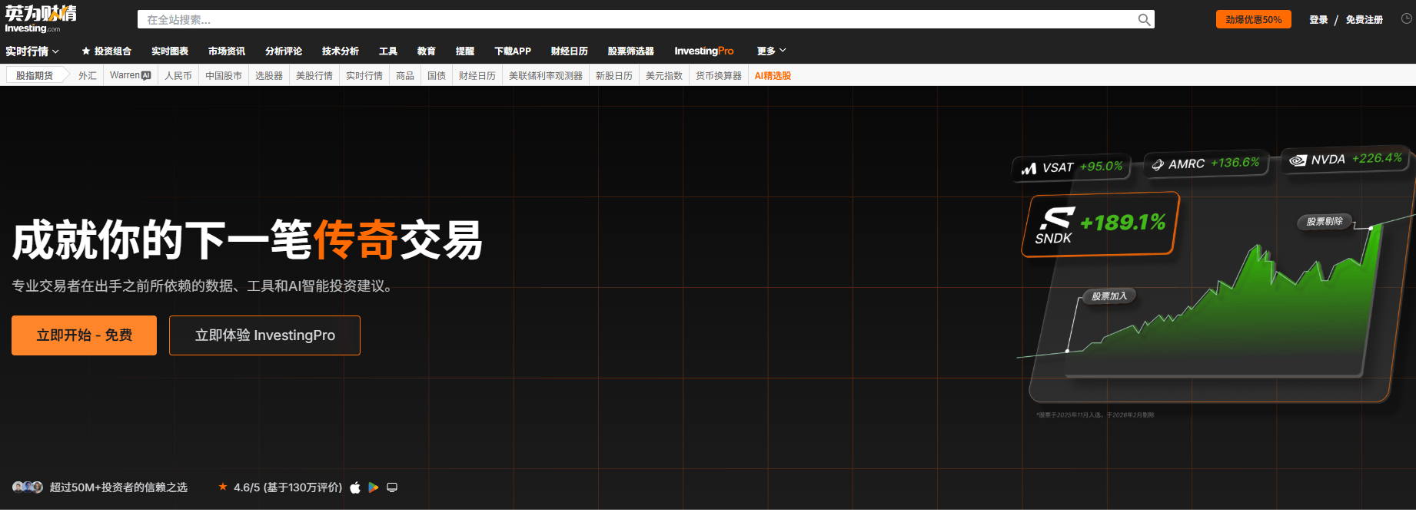Viewport: 1416px width, 512px height.
Task: Select the 美股行情 sub-navigation link
Action: 314,75
